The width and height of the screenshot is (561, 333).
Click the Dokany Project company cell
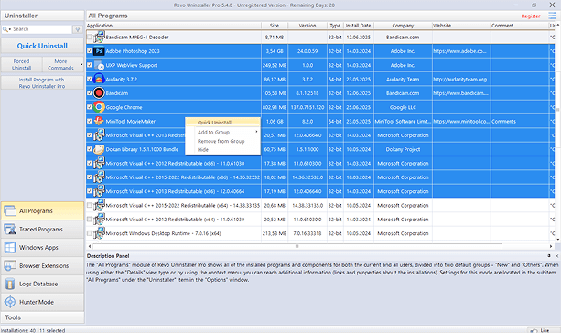pos(403,149)
